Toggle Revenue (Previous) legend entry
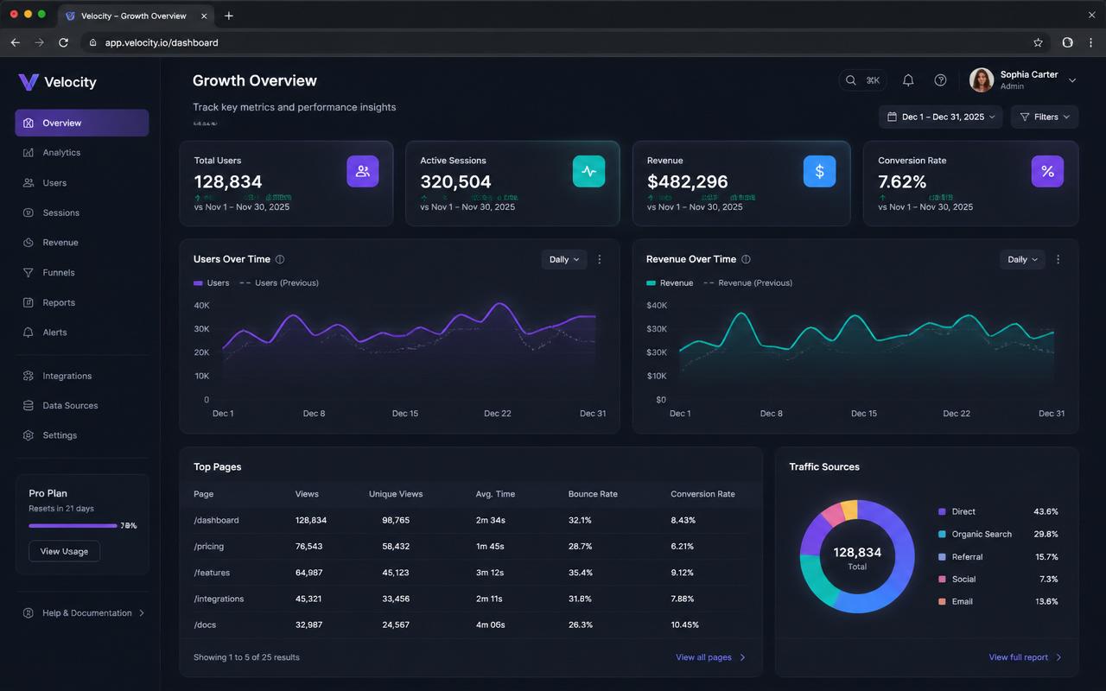This screenshot has height=691, width=1106. pyautogui.click(x=748, y=283)
